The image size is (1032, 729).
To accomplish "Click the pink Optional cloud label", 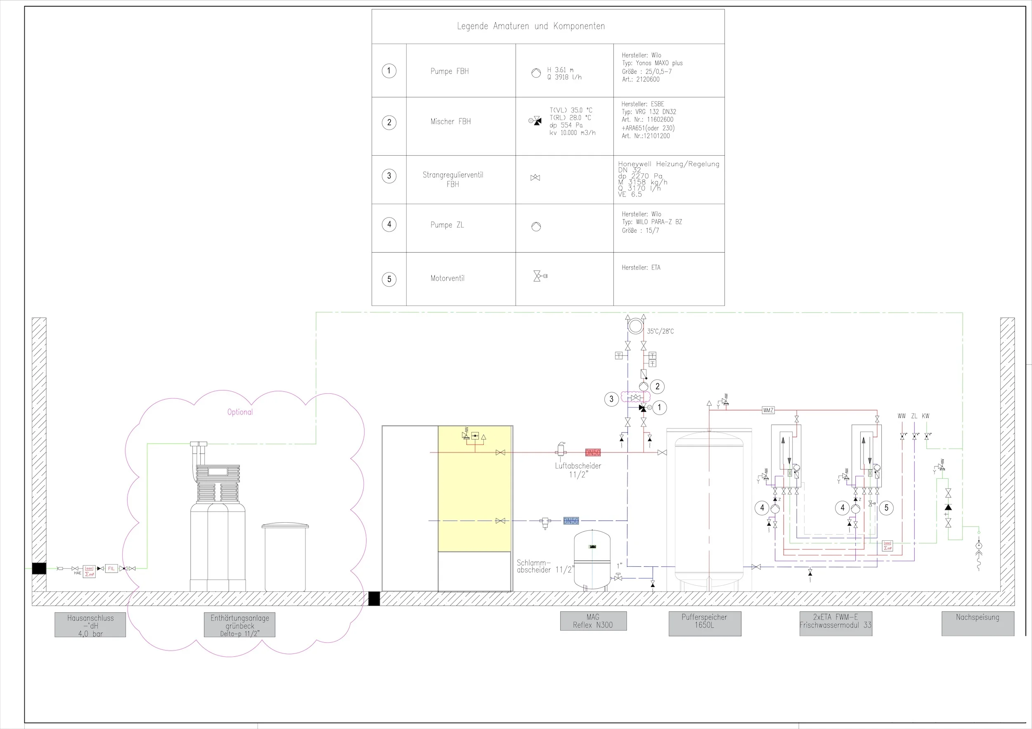I will tap(240, 412).
